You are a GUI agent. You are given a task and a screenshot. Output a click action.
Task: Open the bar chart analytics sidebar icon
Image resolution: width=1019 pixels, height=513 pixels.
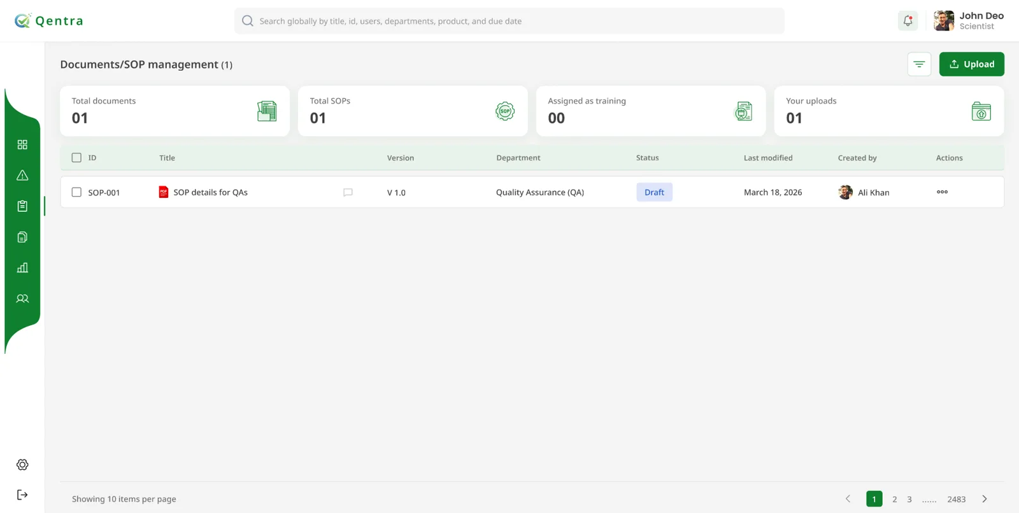click(22, 267)
